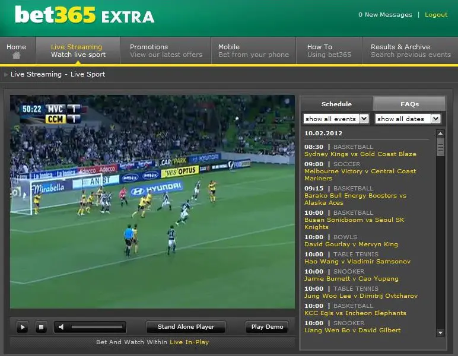Follow the Live In-Play link
The height and width of the screenshot is (356, 458).
point(189,342)
